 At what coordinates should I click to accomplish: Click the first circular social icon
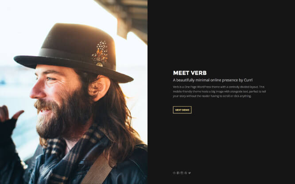click(x=174, y=173)
